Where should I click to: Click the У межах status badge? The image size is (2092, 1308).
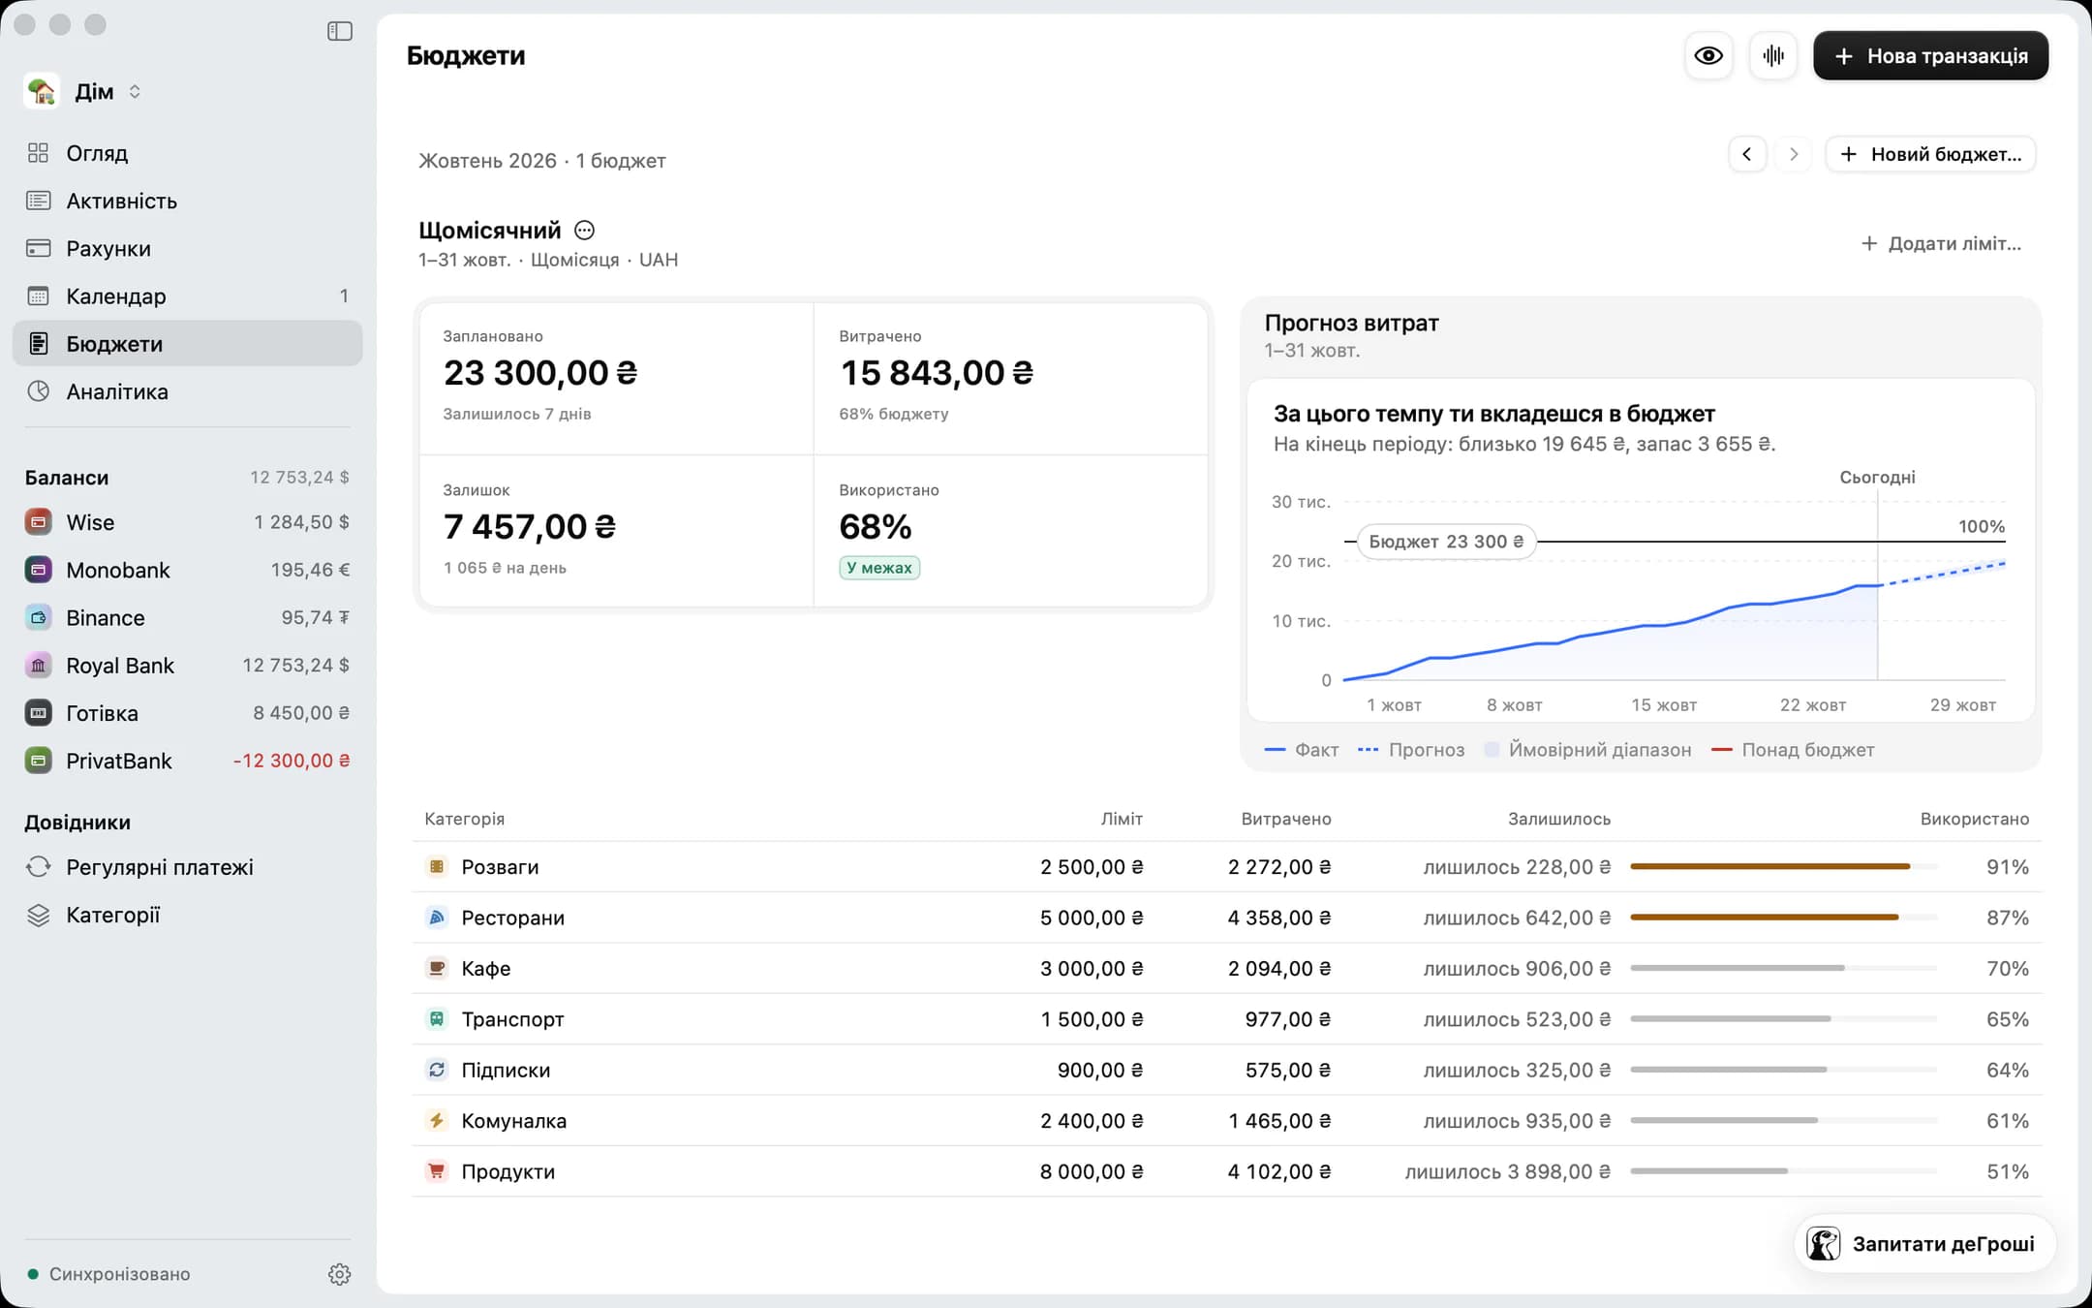[x=879, y=568]
